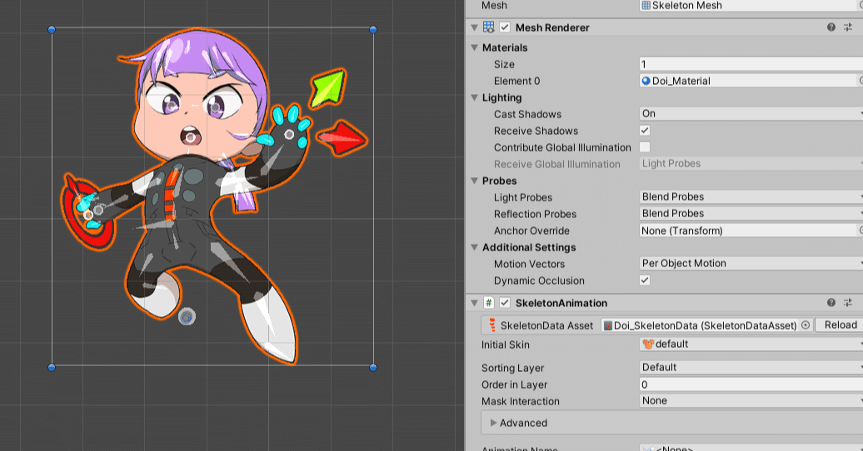Click the Skeleton Mesh grid icon
This screenshot has height=451, width=863.
pos(646,6)
